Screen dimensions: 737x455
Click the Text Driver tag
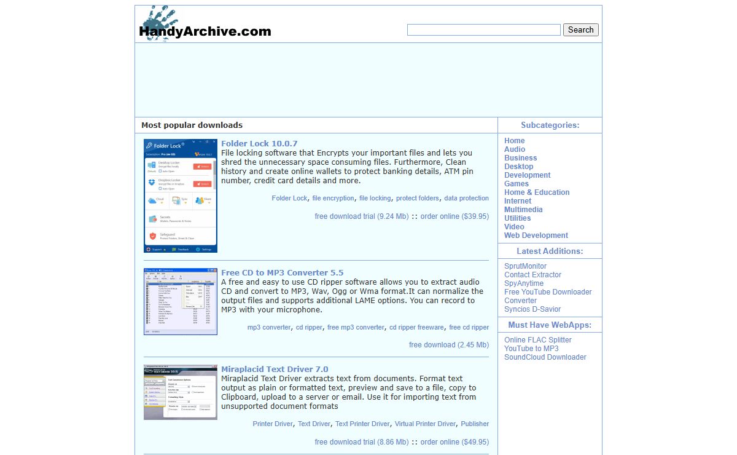coord(314,424)
